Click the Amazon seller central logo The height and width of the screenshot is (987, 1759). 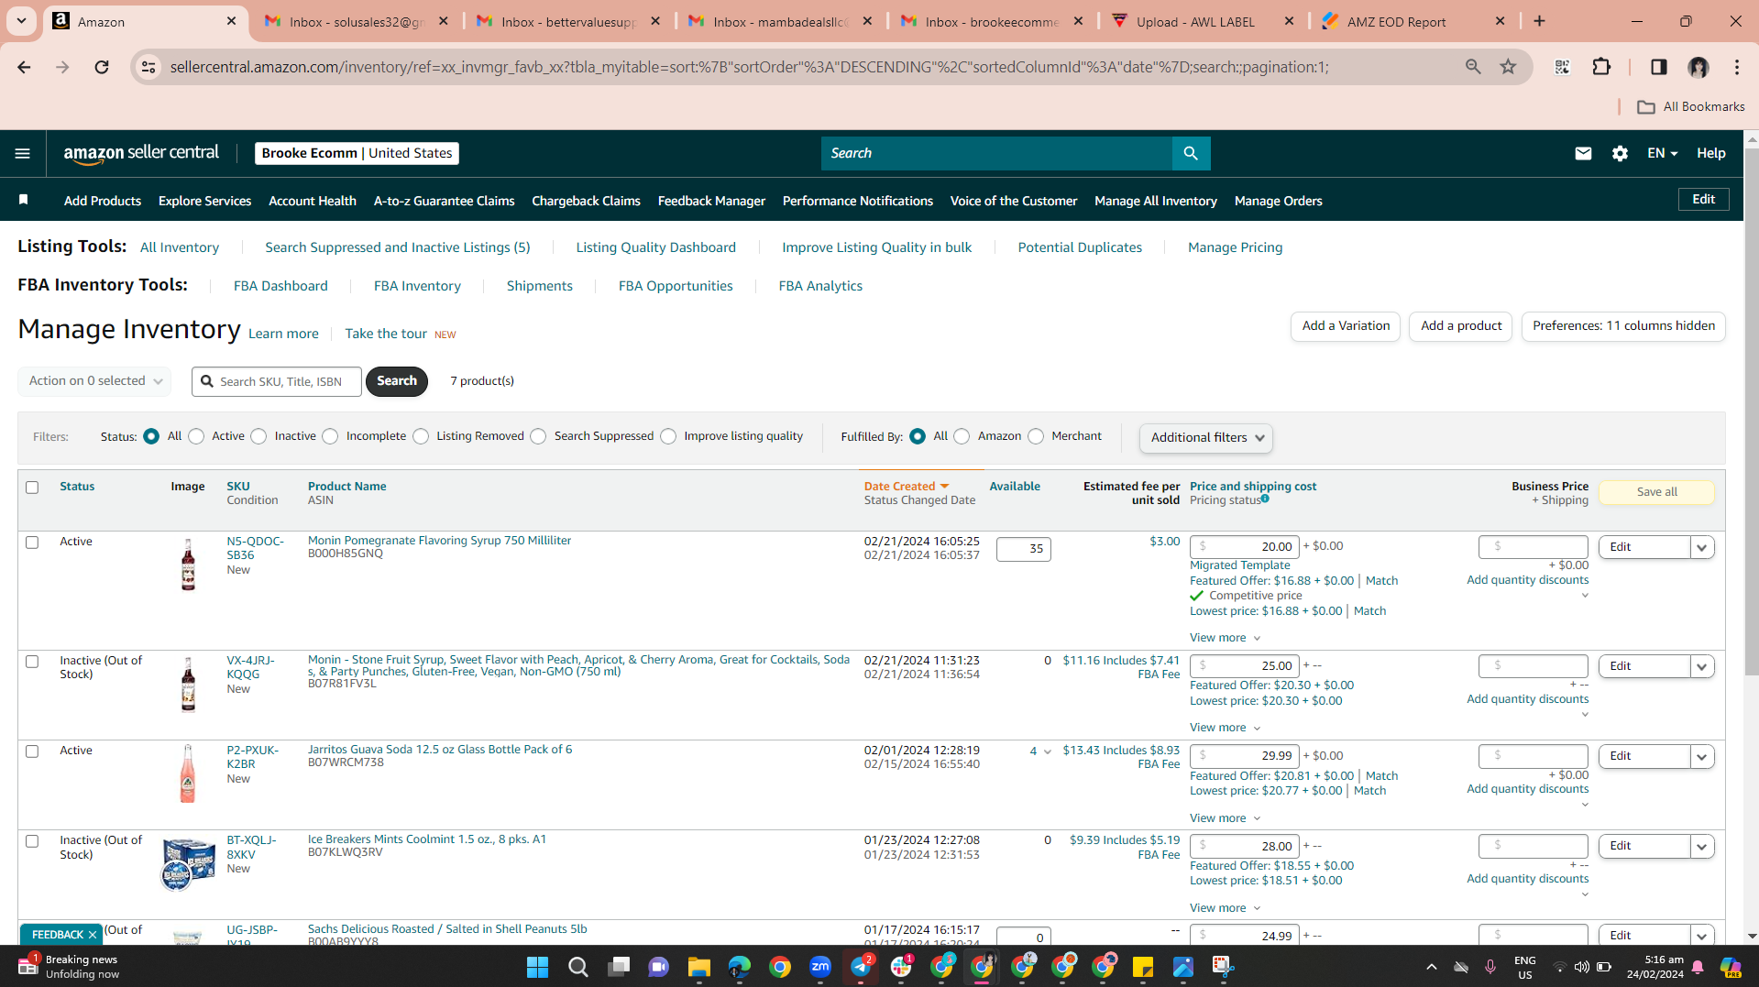(141, 154)
